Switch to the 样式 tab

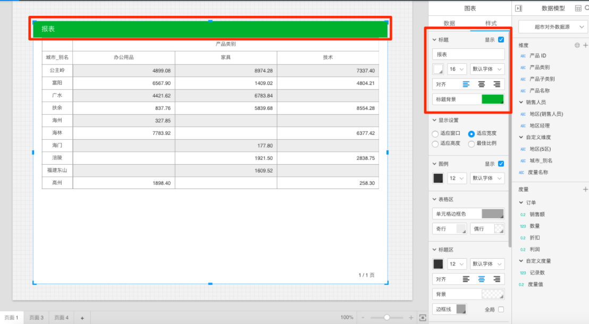[x=491, y=23]
